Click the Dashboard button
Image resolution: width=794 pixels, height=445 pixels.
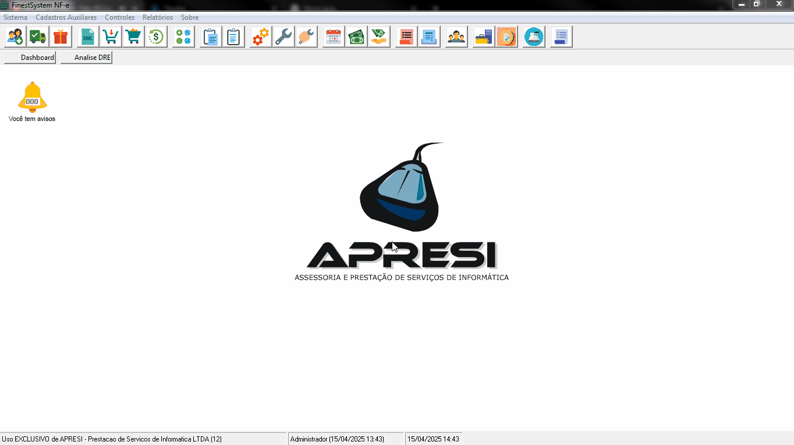tap(30, 58)
